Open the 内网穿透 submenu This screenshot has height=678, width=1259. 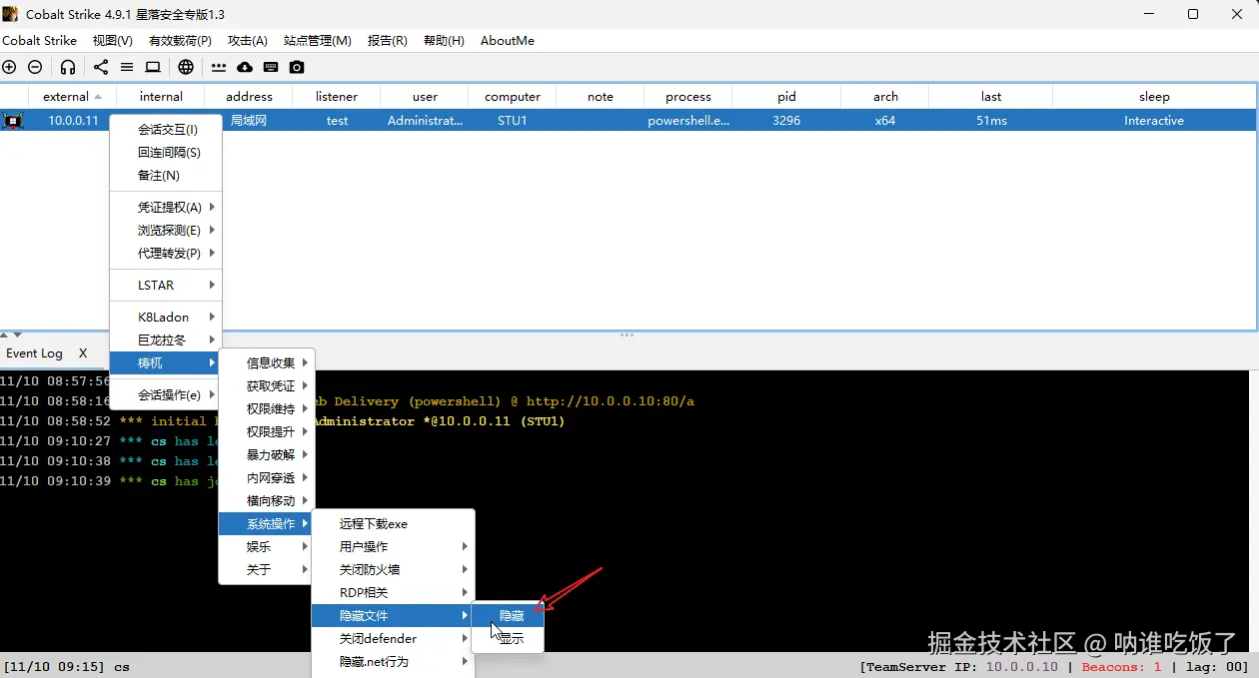pos(266,478)
